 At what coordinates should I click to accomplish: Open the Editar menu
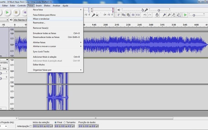(5, 6)
